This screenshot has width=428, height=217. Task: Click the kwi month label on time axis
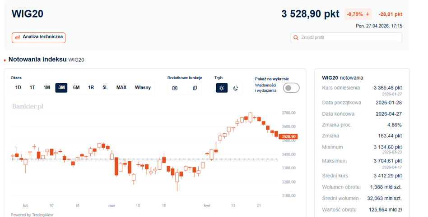[x=207, y=206]
